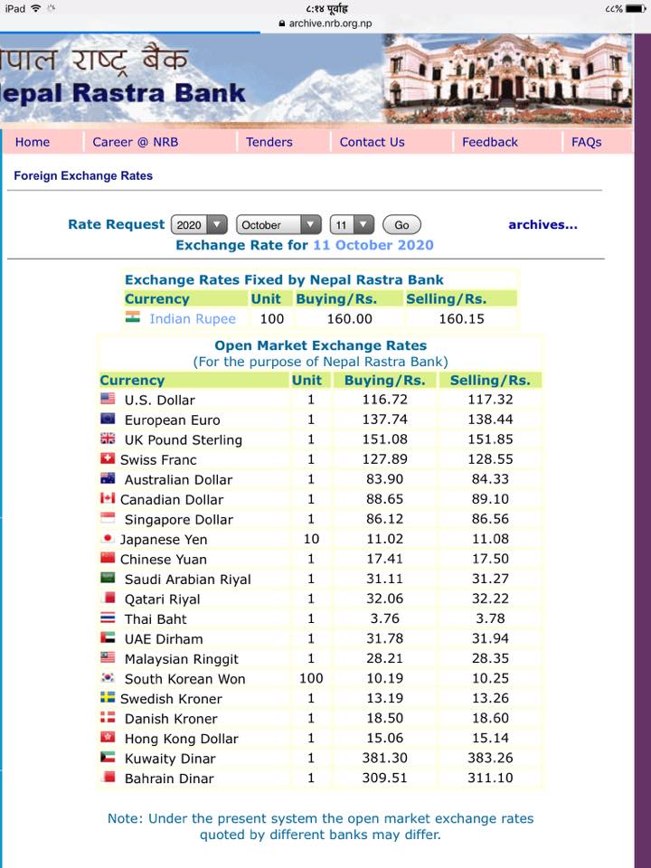Screen dimensions: 651x868
Task: Click the Japanese Yen flag icon
Action: pos(108,537)
